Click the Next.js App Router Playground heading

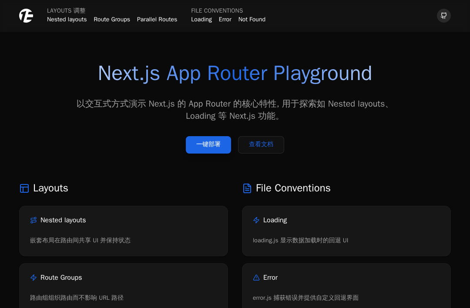tap(235, 74)
